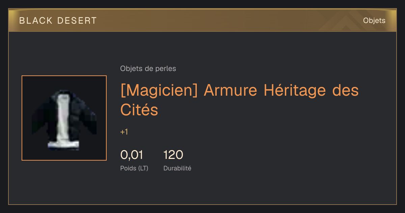This screenshot has height=213, width=405.
Task: Click the white hem at the jacket icon's bottom
Action: click(63, 146)
